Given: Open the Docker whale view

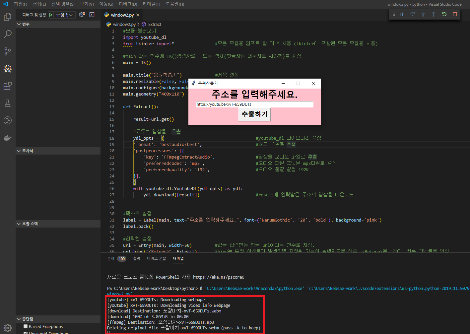Looking at the screenshot, I should click(x=8, y=138).
